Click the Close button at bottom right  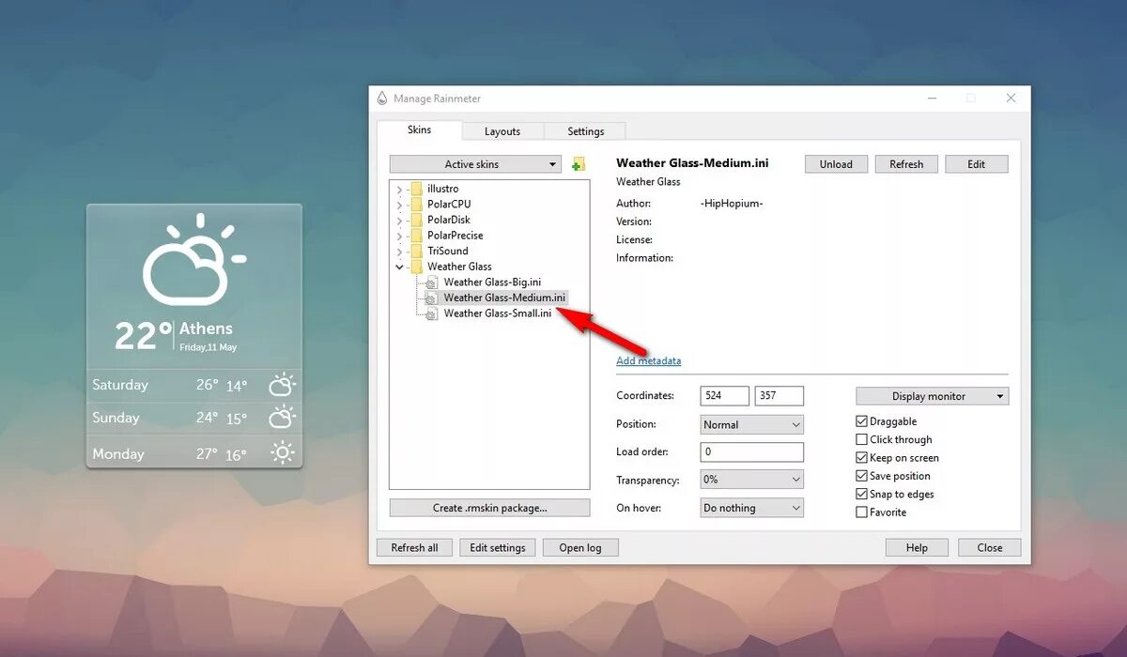pyautogui.click(x=990, y=548)
